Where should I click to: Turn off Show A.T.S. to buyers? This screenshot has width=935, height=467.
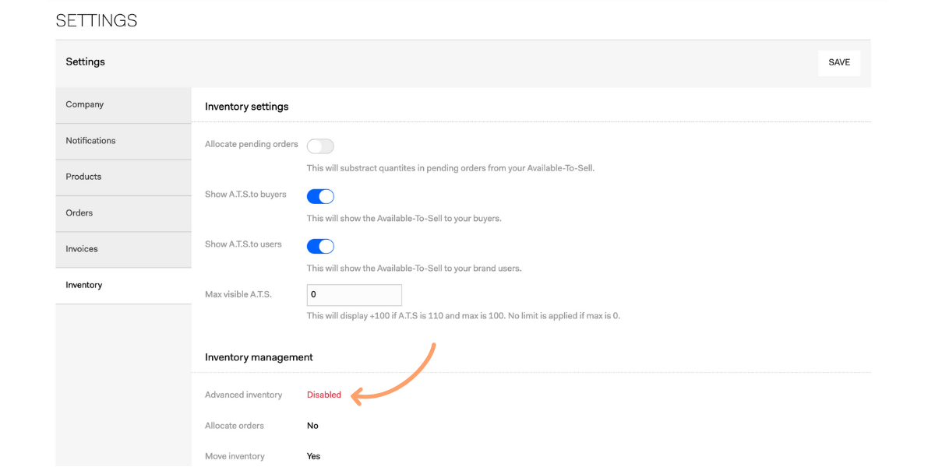[x=320, y=196]
